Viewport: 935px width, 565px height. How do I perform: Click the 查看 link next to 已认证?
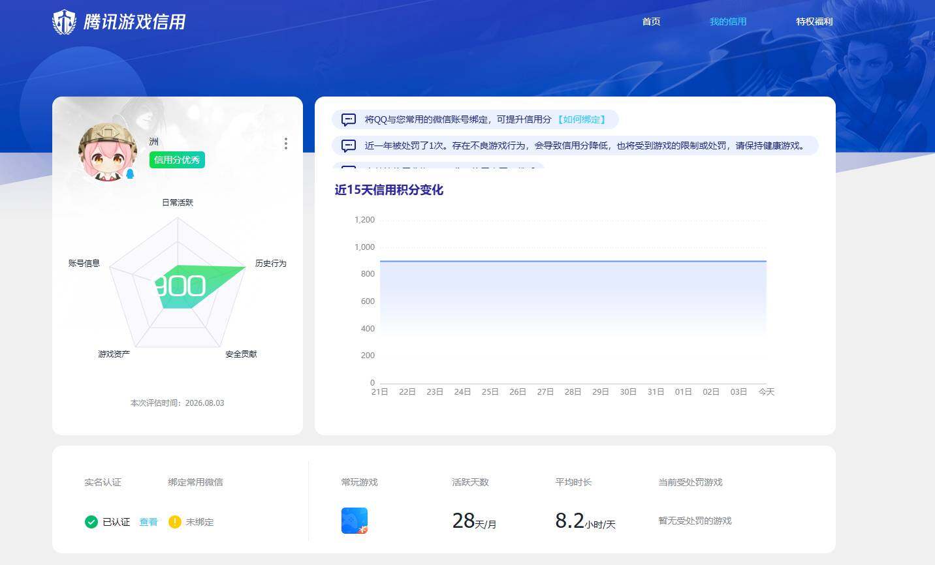click(x=148, y=522)
